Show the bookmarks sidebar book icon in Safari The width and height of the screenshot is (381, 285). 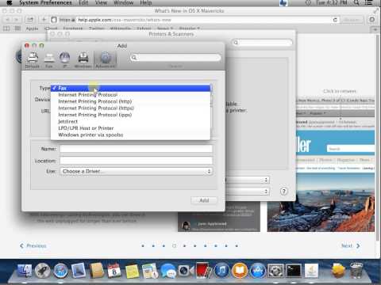click(6, 28)
